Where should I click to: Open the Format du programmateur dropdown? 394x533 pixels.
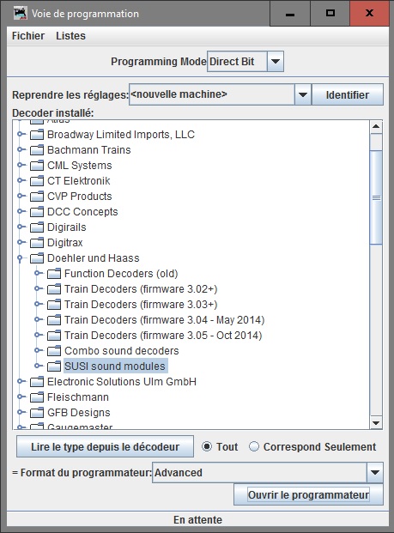(374, 473)
